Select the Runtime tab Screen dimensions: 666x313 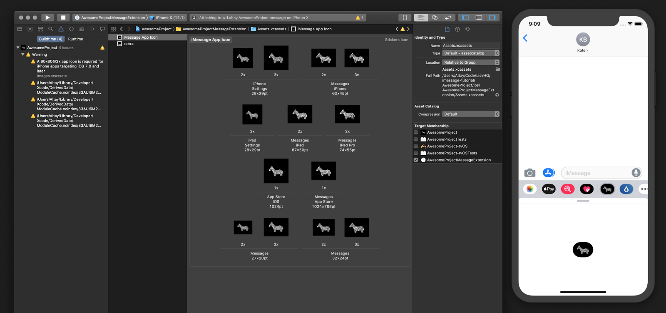(76, 39)
